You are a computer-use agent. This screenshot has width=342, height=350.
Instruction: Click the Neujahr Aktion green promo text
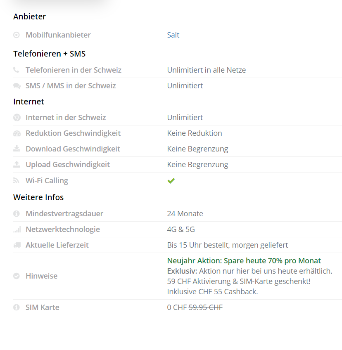click(x=244, y=261)
